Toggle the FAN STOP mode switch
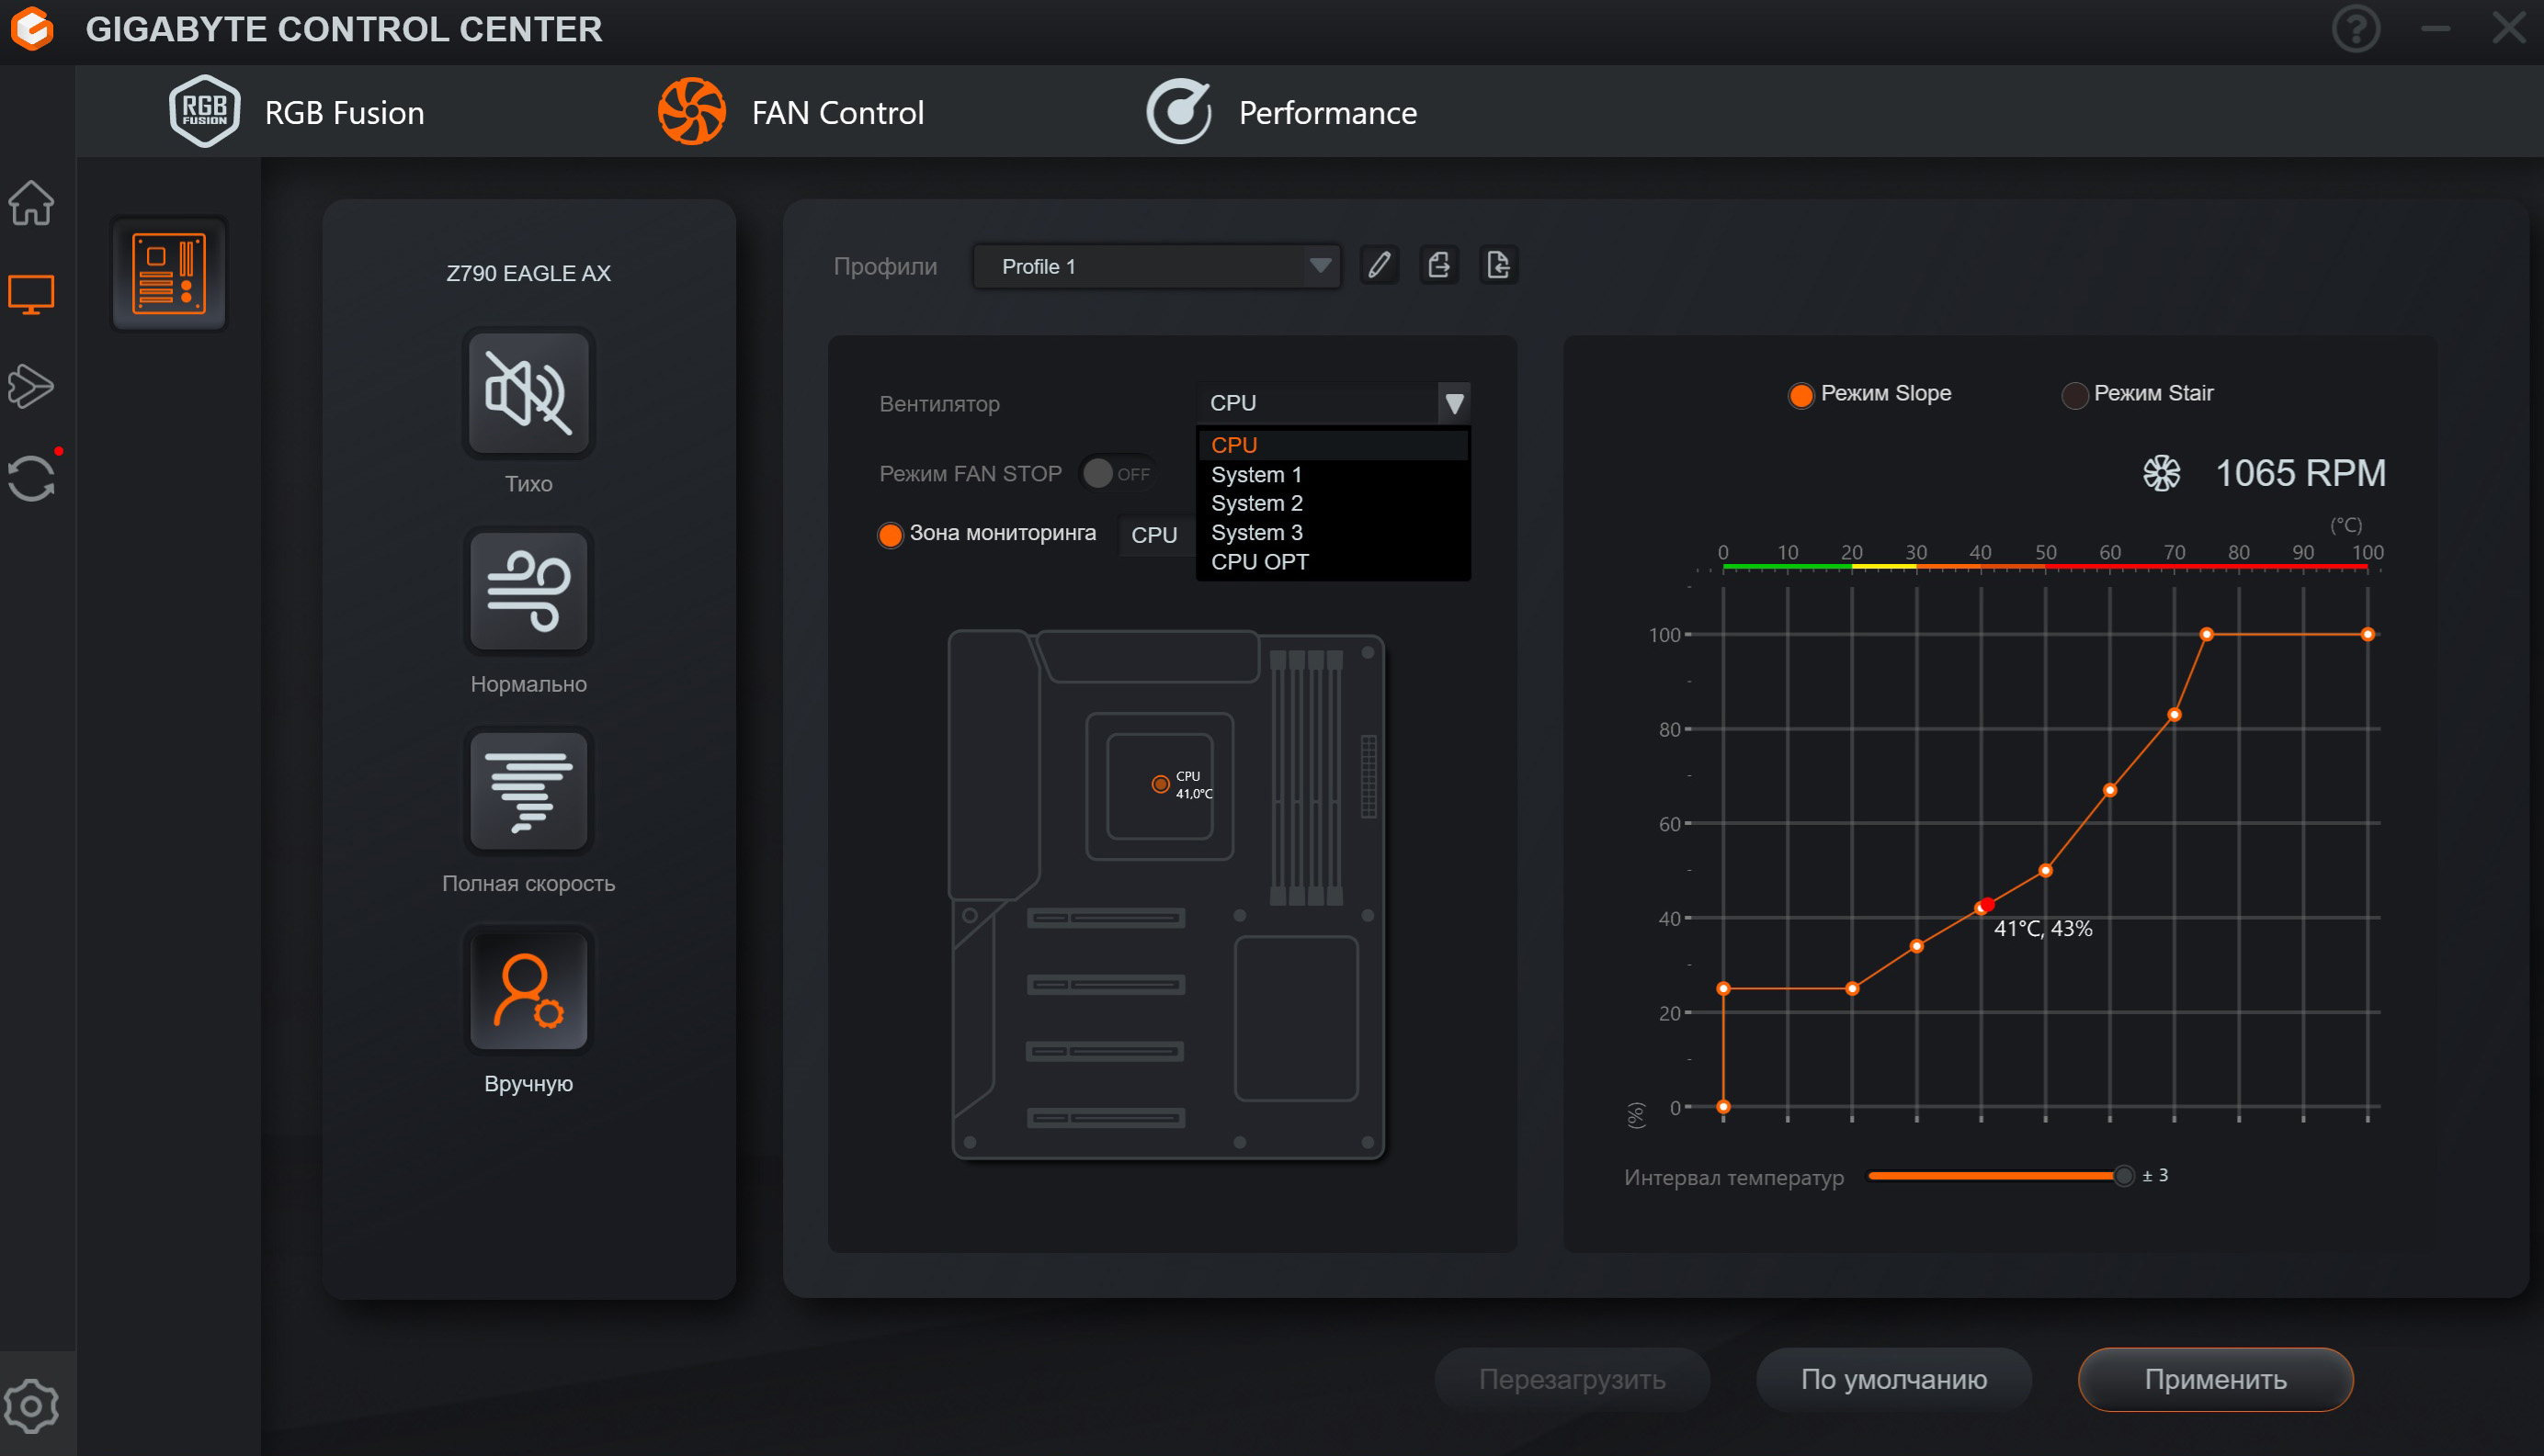Image resolution: width=2544 pixels, height=1456 pixels. pos(1118,473)
